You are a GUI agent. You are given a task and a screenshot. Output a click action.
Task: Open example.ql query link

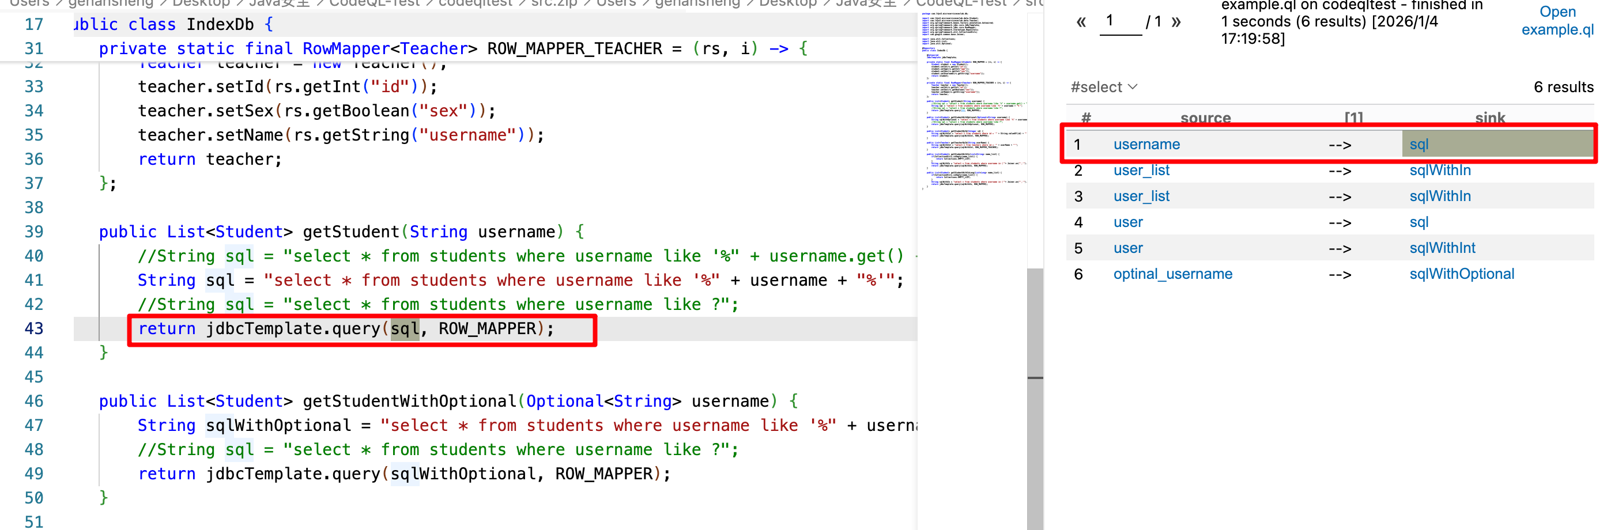[x=1556, y=21]
